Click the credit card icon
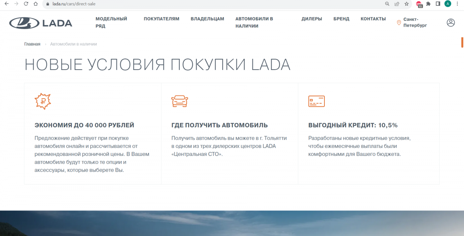The width and height of the screenshot is (464, 236). (316, 101)
